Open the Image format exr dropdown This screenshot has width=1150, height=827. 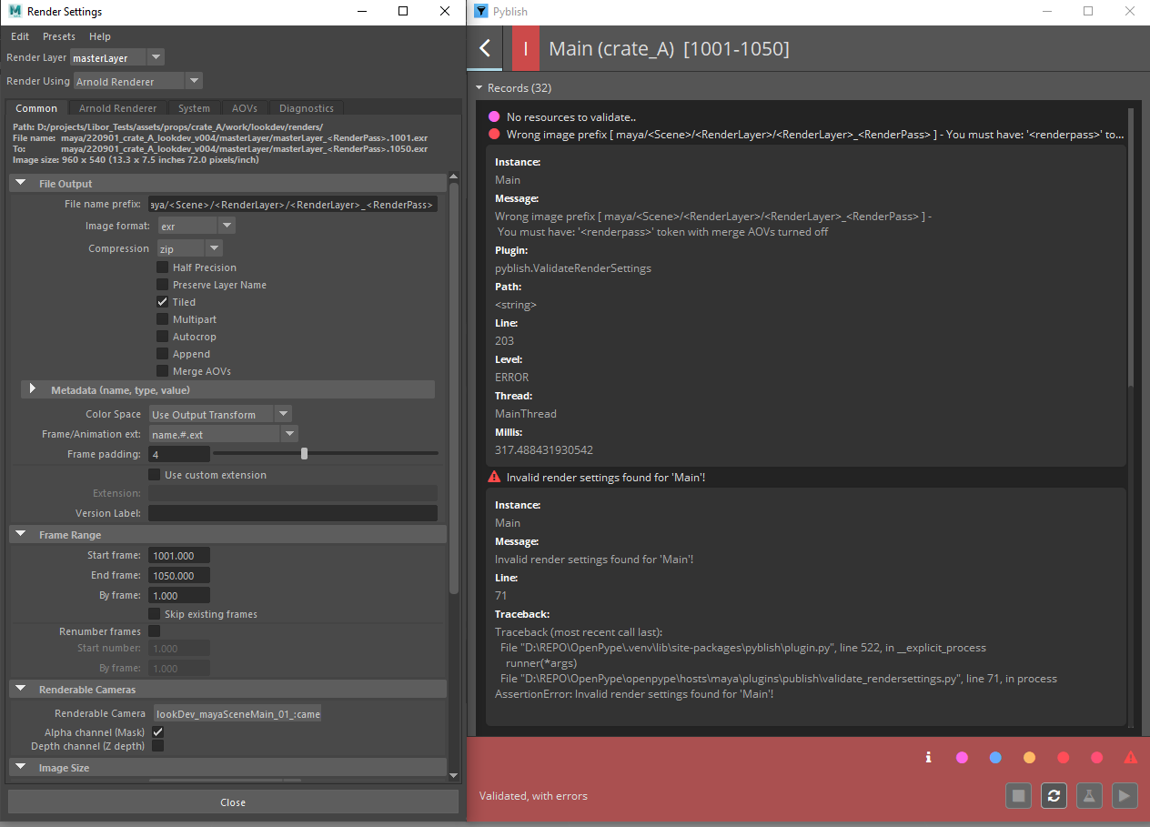click(197, 226)
